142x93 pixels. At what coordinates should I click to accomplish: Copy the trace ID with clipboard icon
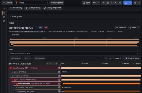45,31
